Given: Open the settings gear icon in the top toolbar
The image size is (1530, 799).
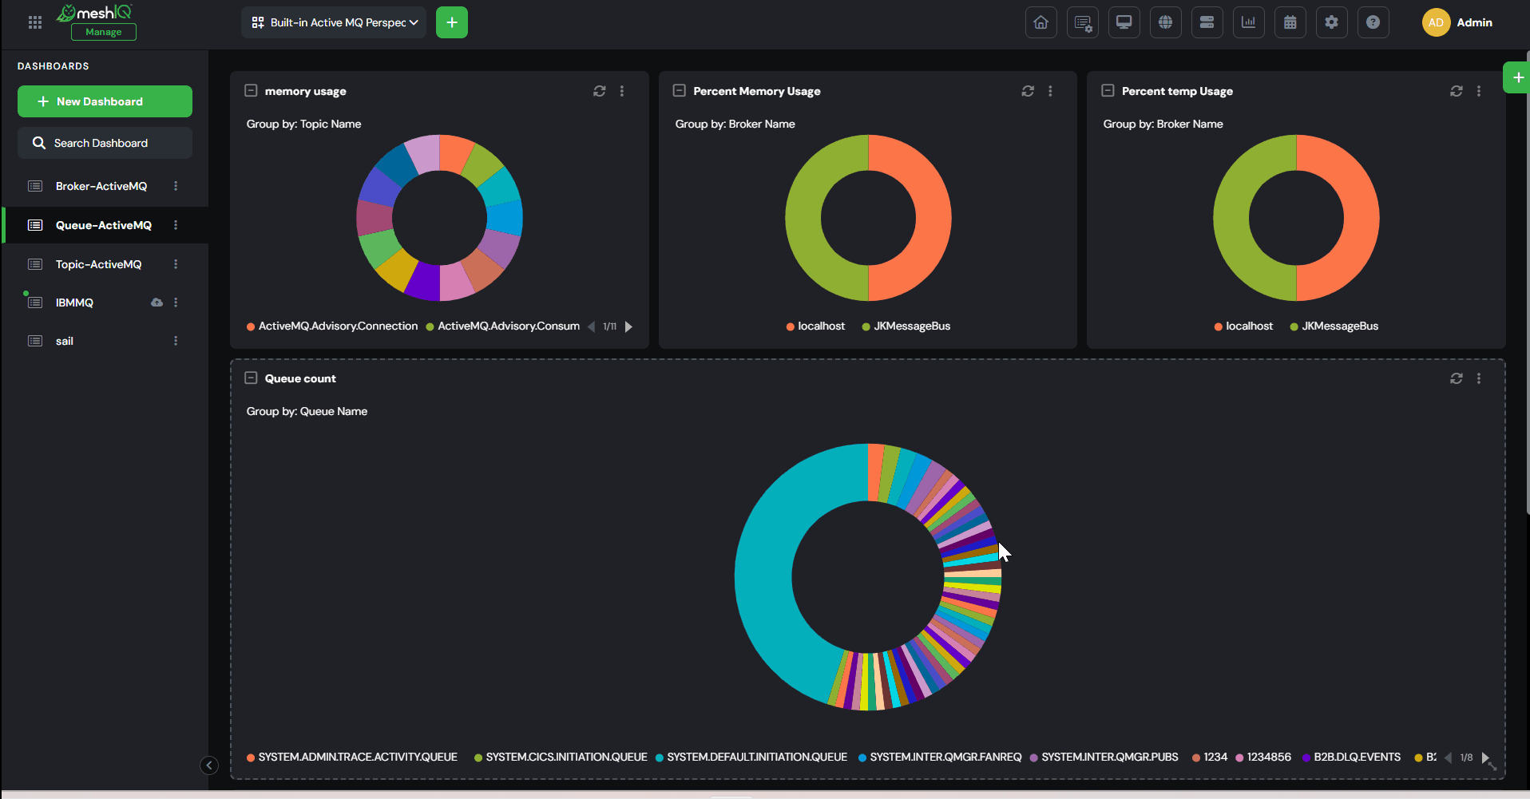Looking at the screenshot, I should click(x=1332, y=22).
